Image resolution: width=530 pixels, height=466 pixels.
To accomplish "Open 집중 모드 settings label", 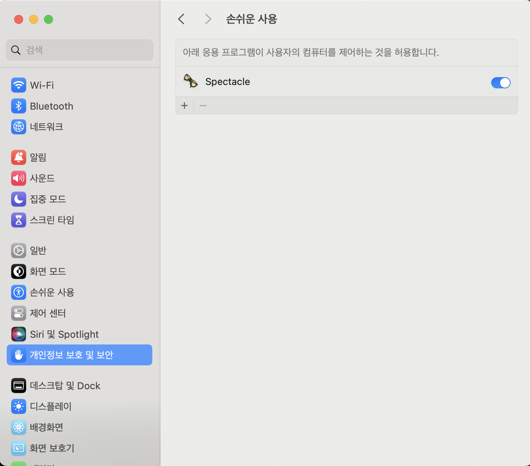I will click(48, 199).
